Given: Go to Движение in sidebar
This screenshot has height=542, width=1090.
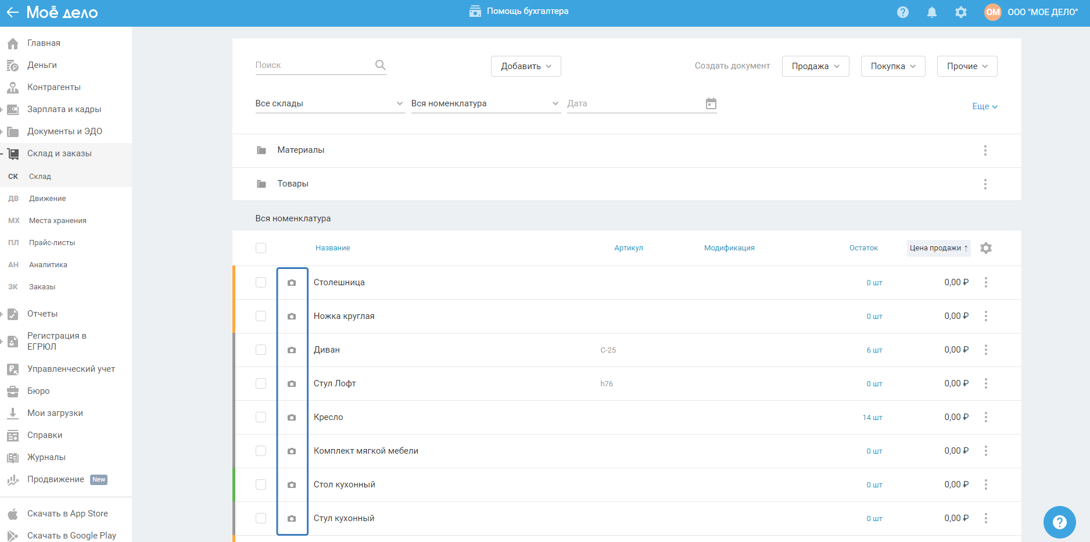Looking at the screenshot, I should 48,199.
